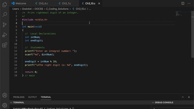Viewport: 194px width, 109px height.
Task: Click on 'int intNum;' declaration
Action: [32, 37]
